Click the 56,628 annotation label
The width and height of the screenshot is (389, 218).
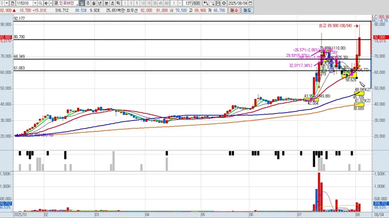351,80
